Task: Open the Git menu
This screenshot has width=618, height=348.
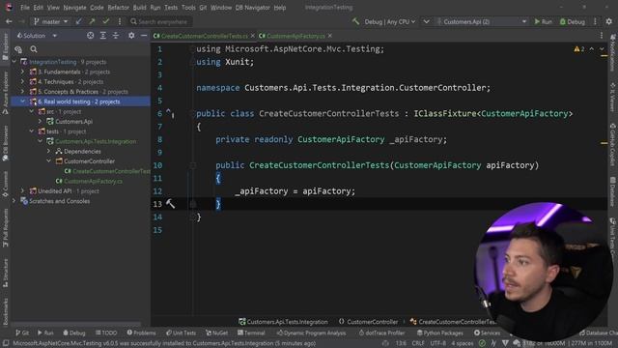Action: coord(203,8)
